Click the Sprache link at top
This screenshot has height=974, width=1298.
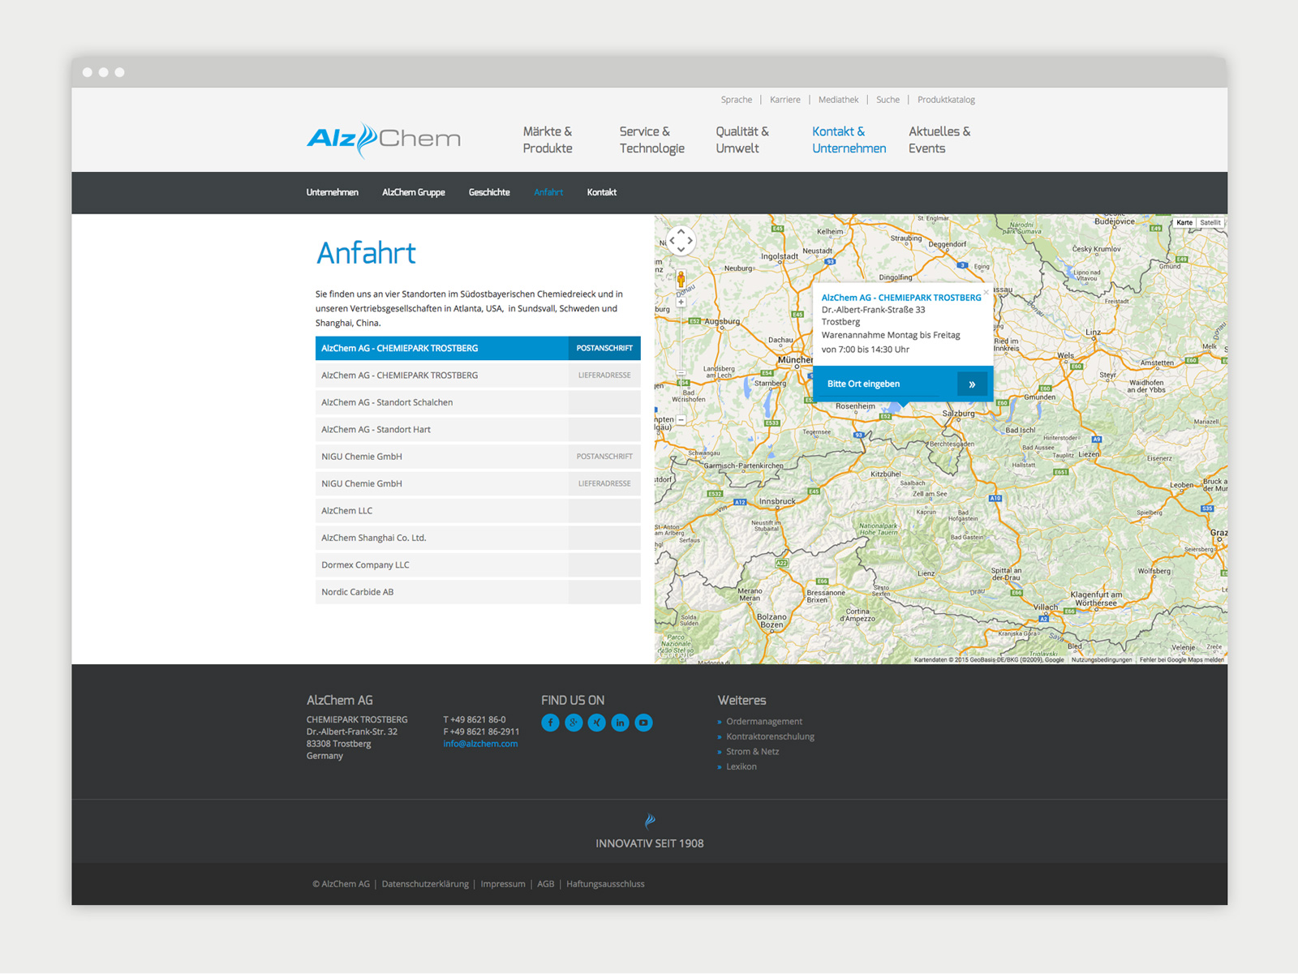737,100
